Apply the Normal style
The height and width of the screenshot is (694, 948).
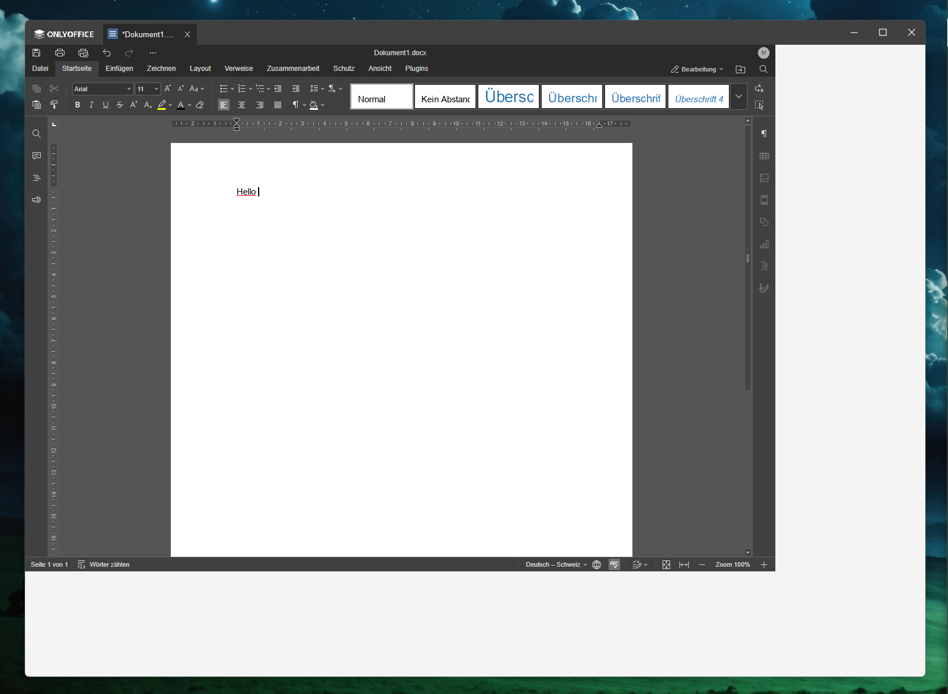[x=382, y=96]
